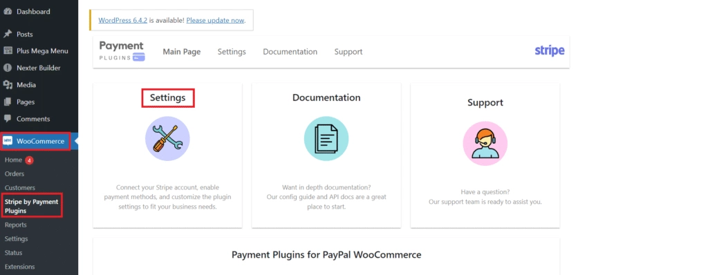Image resolution: width=708 pixels, height=275 pixels.
Task: Click the Nexter Builder icon
Action: [x=7, y=68]
